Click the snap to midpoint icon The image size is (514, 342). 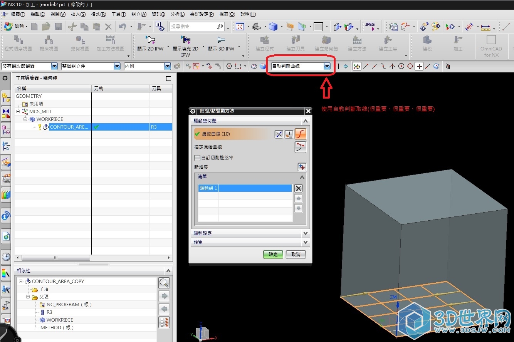tap(374, 66)
